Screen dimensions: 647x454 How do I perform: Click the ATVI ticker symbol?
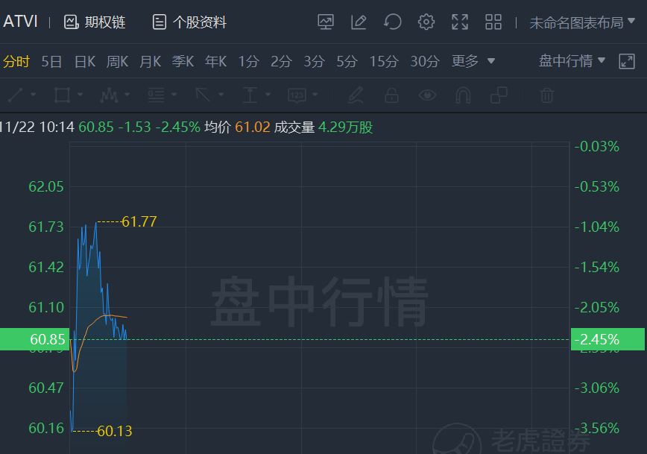tap(20, 22)
